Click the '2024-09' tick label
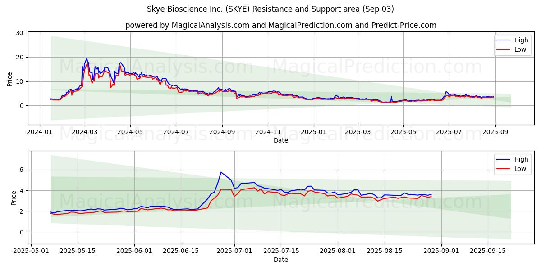This screenshot has height=270, width=541. 222,132
